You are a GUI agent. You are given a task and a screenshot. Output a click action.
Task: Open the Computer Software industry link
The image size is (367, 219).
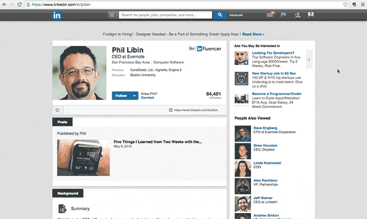169,63
